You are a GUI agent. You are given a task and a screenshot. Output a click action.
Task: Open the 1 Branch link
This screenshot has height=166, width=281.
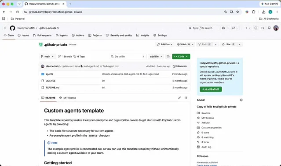pyautogui.click(x=65, y=57)
